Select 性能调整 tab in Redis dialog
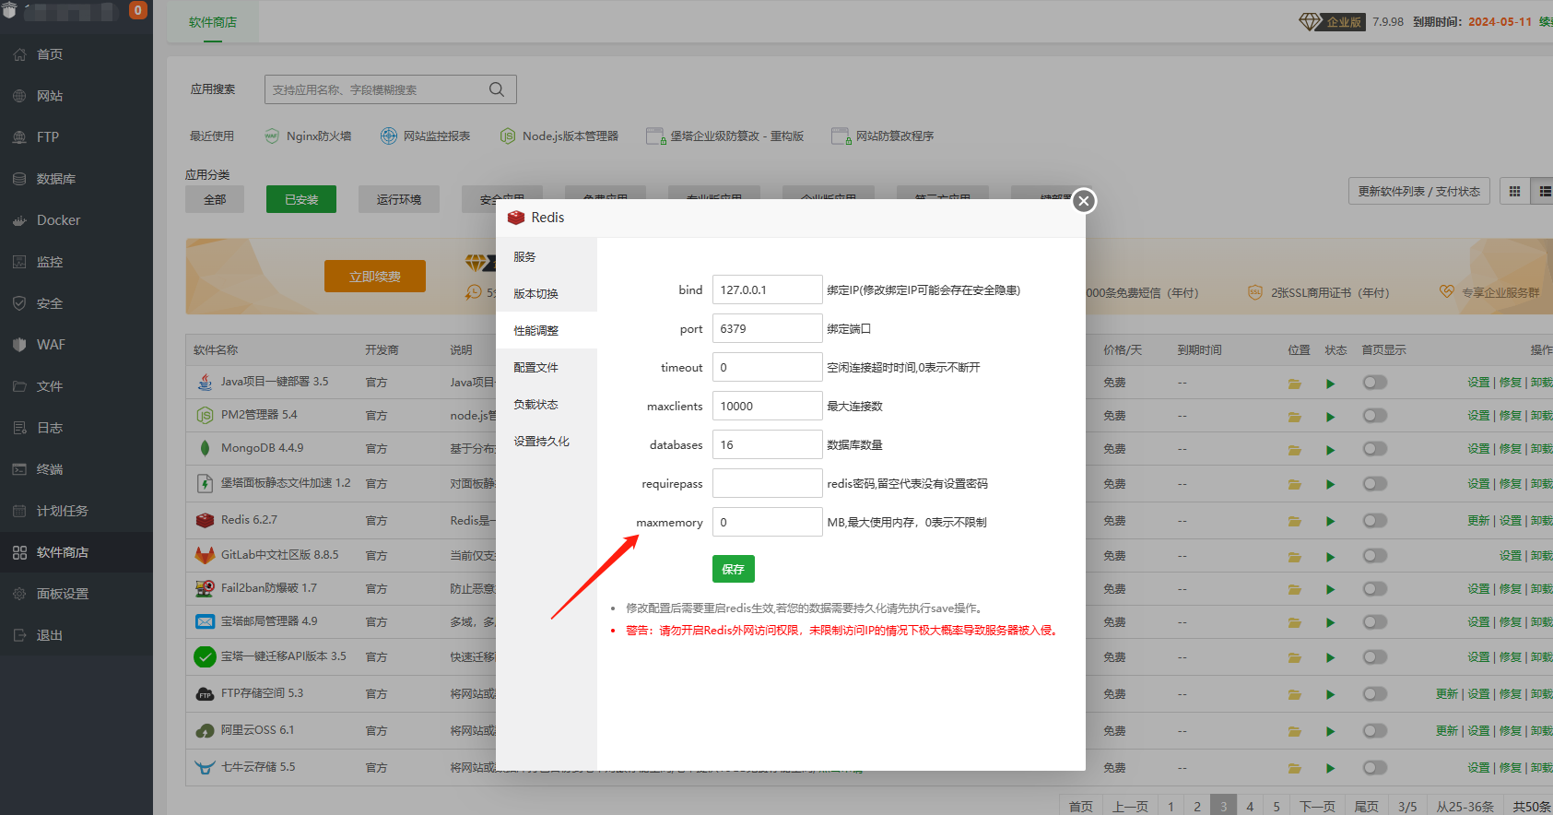Screen dimensions: 1553x815 click(547, 330)
